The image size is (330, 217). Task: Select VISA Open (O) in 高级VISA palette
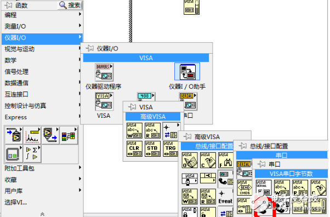[x=190, y=161]
